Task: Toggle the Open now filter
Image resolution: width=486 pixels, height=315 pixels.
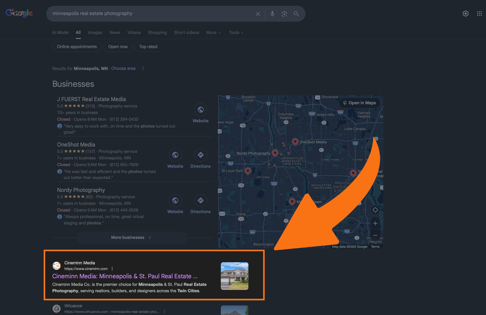Action: [118, 47]
